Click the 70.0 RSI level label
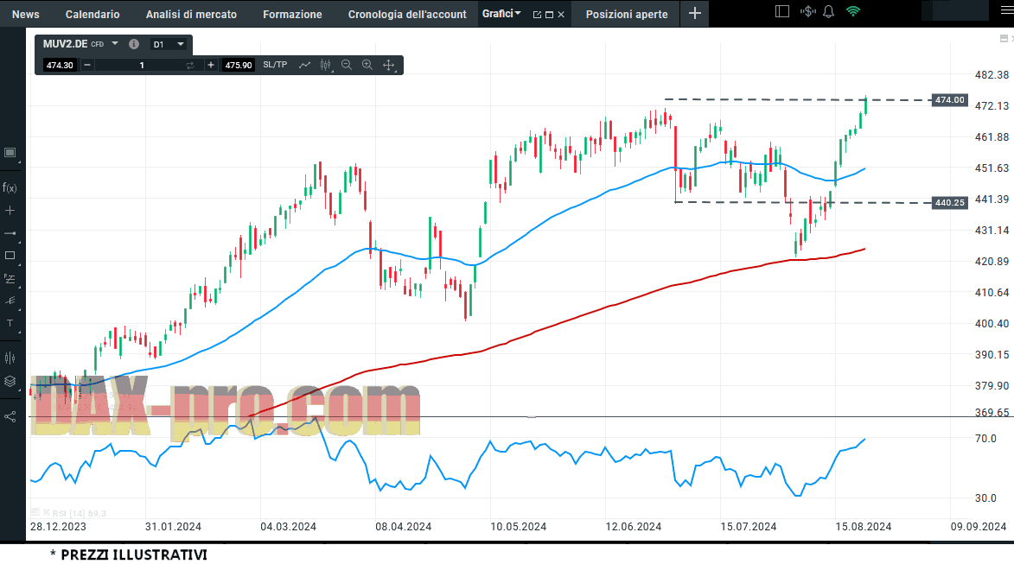Screen dimensions: 1014x564 pyautogui.click(x=985, y=439)
